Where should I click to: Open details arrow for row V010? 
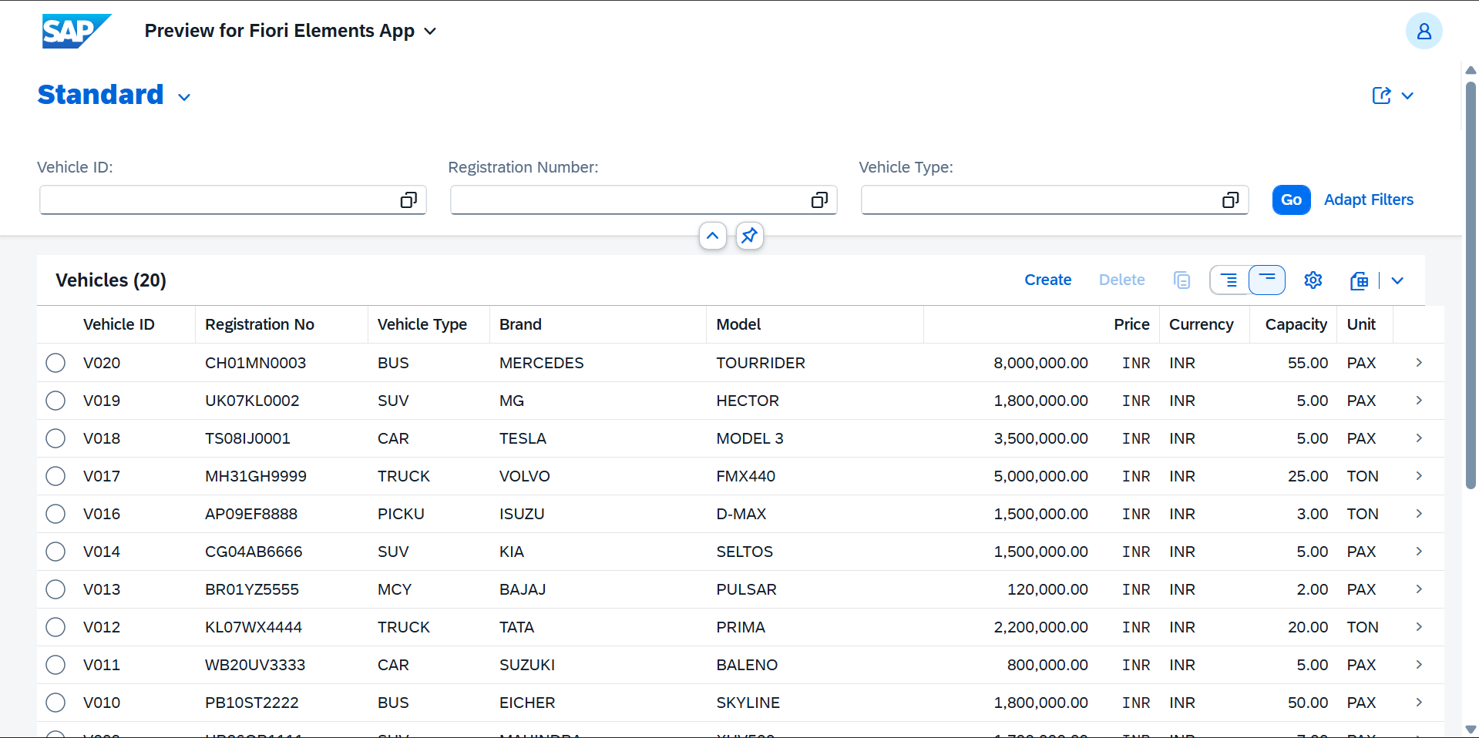pos(1419,703)
